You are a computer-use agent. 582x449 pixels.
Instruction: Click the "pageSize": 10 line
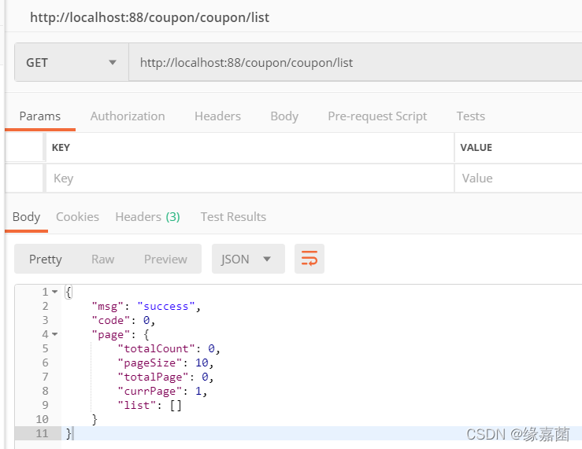[165, 363]
